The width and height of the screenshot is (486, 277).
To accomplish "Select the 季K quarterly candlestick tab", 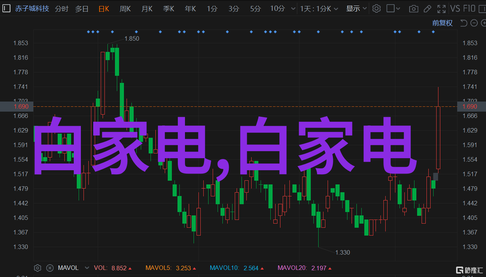I will [168, 9].
